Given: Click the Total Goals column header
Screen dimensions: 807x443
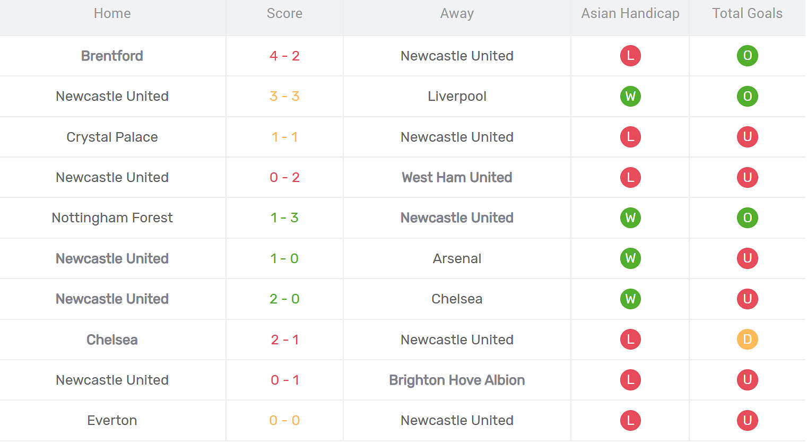Looking at the screenshot, I should coord(747,14).
